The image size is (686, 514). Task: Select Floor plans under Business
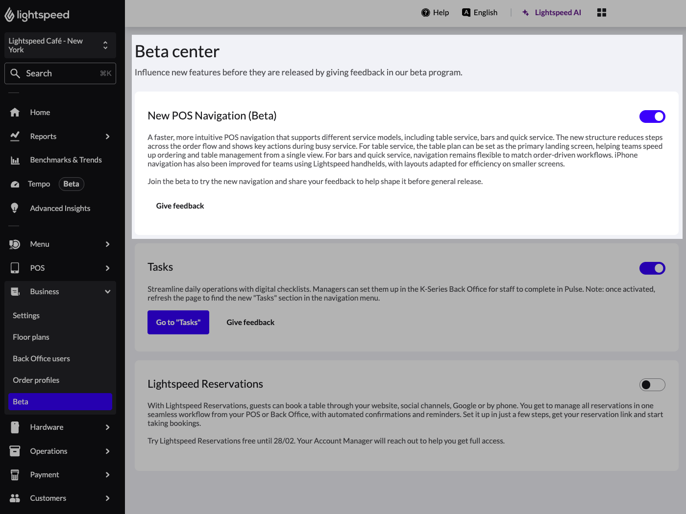[x=31, y=337]
